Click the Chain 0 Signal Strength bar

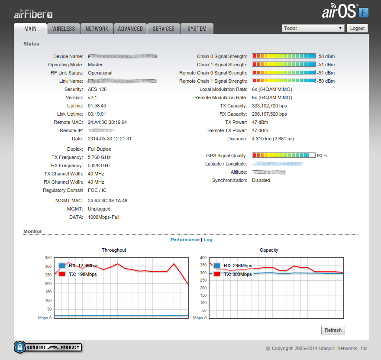tap(284, 56)
